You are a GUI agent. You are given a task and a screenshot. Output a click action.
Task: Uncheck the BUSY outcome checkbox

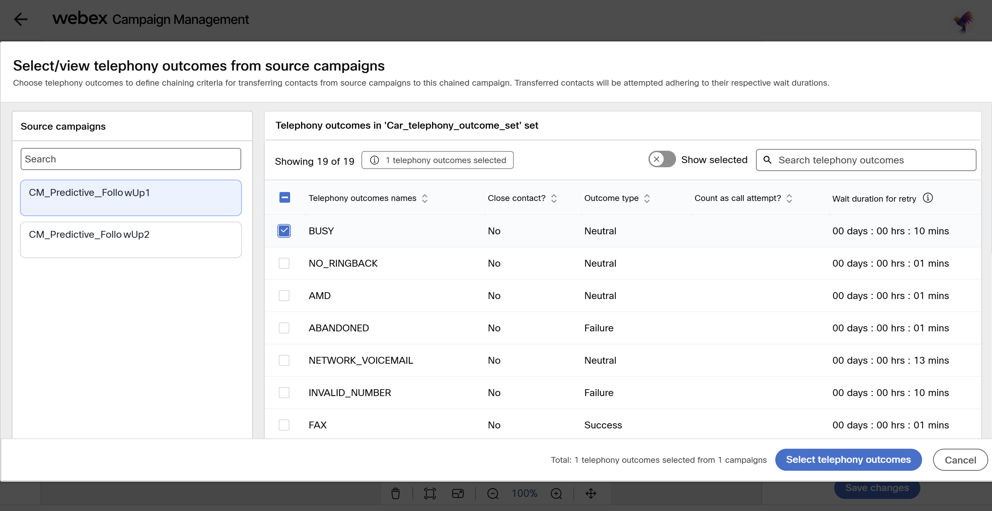[284, 231]
